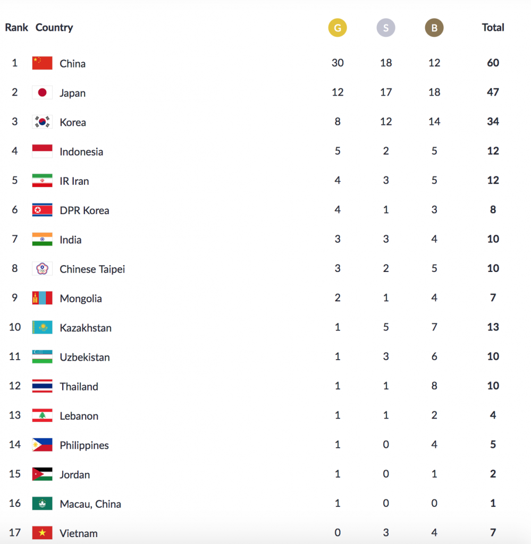The width and height of the screenshot is (531, 544).
Task: Click the Philippines country name
Action: 84,445
